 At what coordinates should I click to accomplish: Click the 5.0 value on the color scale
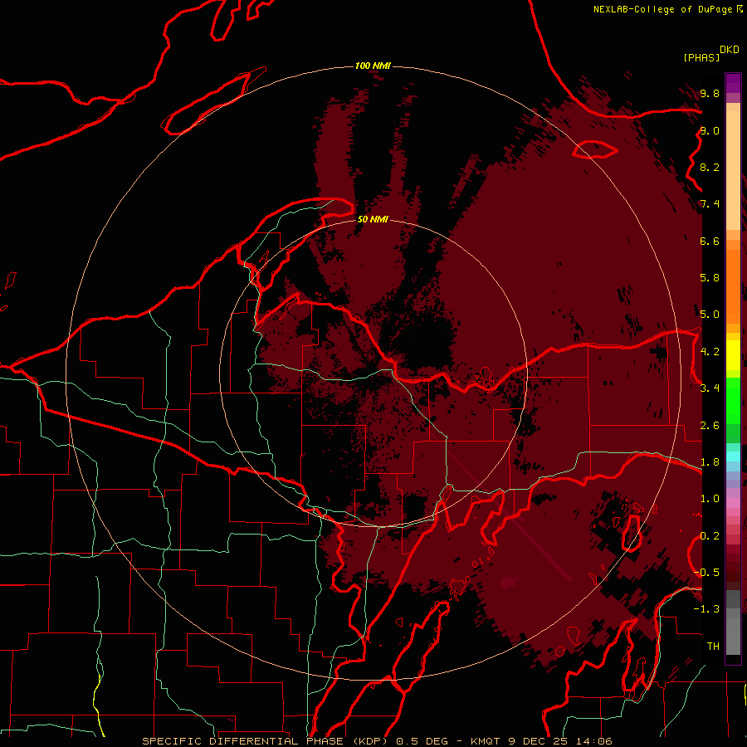click(x=710, y=315)
